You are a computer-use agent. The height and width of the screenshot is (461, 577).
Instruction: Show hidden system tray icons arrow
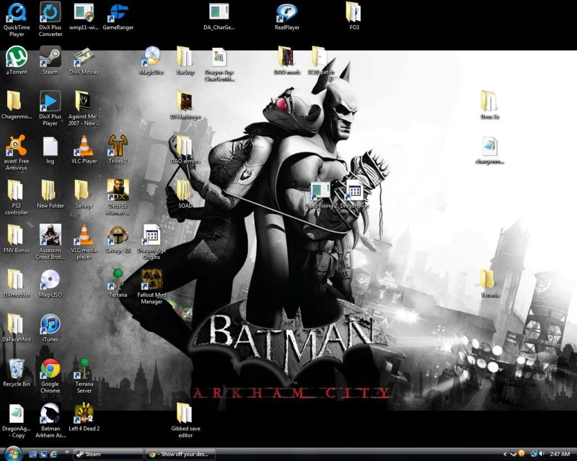(x=504, y=454)
